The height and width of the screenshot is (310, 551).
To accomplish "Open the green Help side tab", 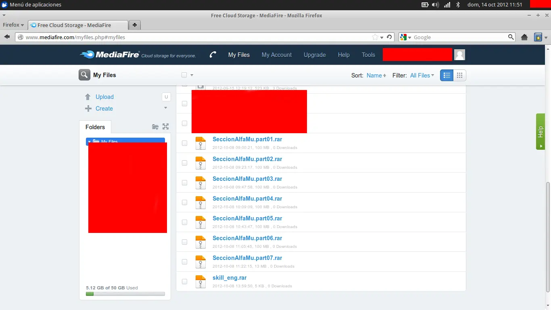I will pyautogui.click(x=541, y=132).
